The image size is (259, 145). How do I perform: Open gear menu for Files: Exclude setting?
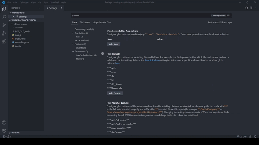(102, 53)
